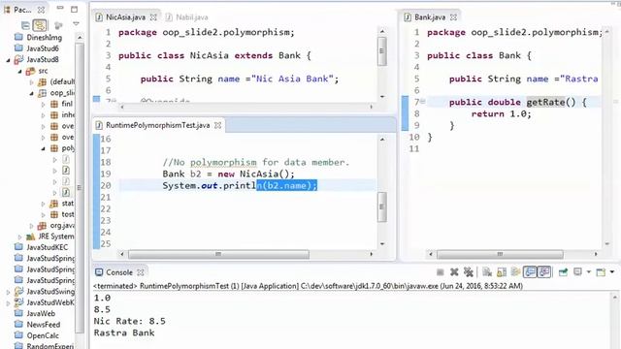Screen dimensions: 621x349
Task: Toggle Show Console on standard output change
Action: [530, 272]
